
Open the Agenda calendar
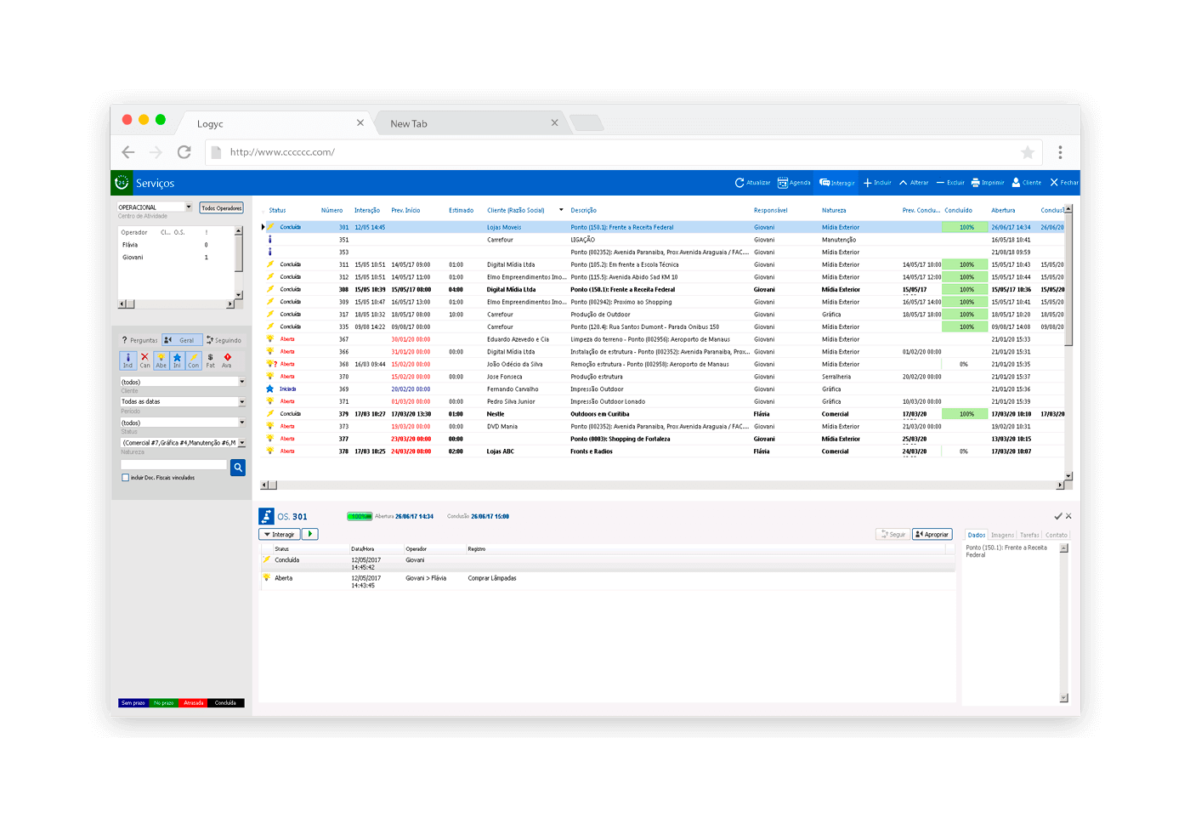click(x=794, y=183)
